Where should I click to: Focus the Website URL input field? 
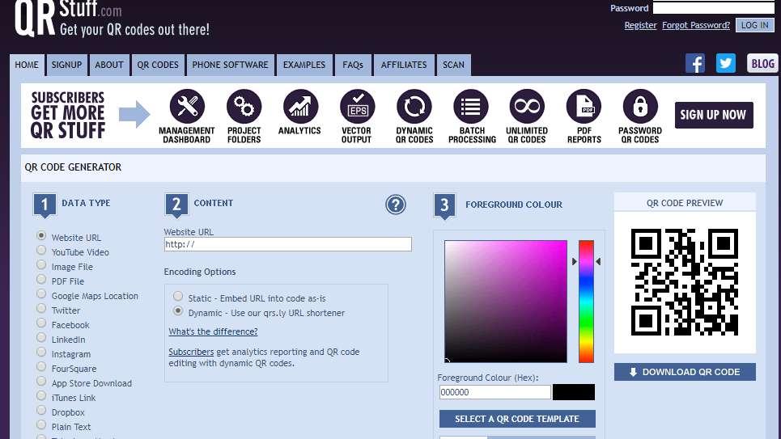288,244
